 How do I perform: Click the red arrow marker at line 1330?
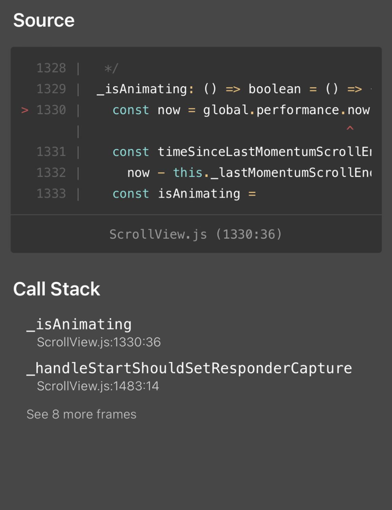tap(24, 110)
